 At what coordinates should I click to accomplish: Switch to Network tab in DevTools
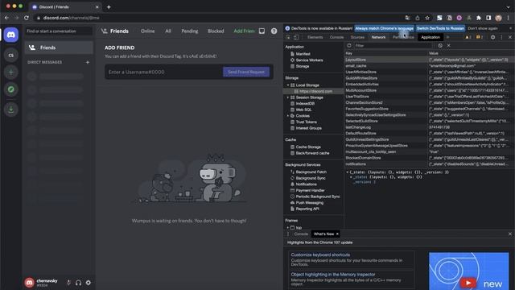tap(378, 38)
